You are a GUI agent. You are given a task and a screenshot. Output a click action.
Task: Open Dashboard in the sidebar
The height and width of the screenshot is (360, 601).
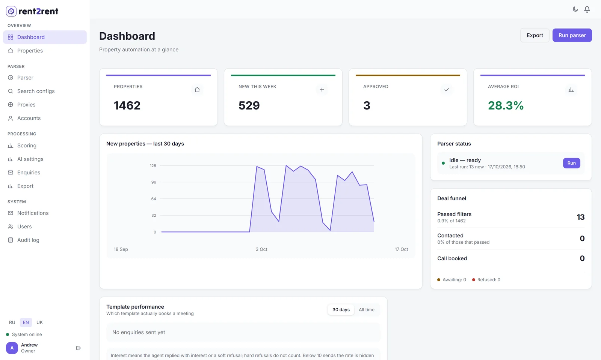click(45, 37)
